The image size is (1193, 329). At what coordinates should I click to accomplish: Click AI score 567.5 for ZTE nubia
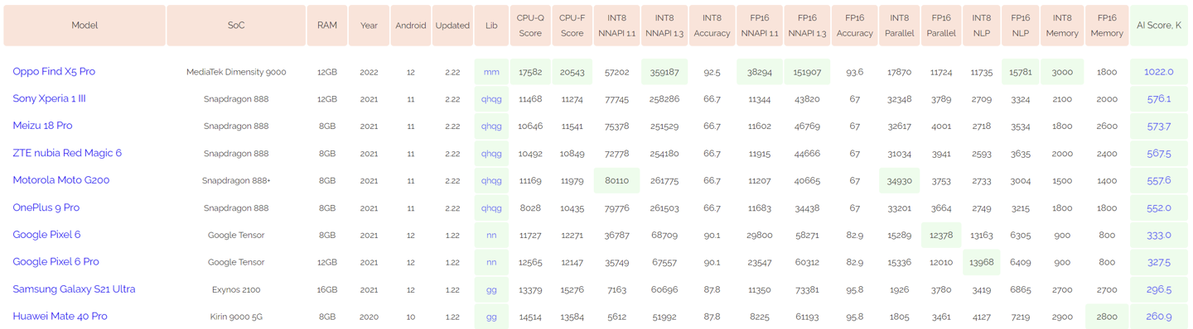pos(1158,154)
